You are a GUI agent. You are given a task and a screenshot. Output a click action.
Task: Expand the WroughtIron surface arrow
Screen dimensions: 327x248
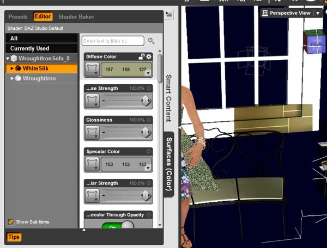pyautogui.click(x=12, y=78)
